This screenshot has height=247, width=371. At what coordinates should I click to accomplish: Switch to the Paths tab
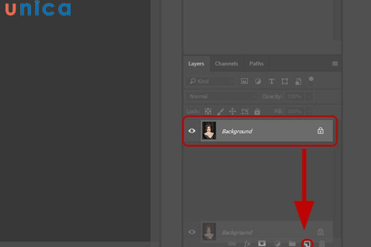[x=256, y=64]
